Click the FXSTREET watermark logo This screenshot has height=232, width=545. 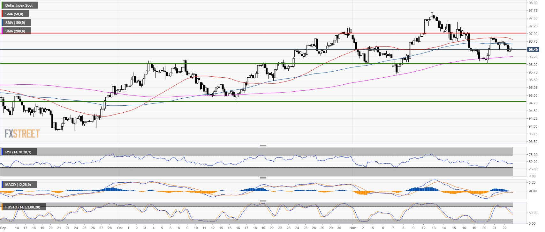(22, 133)
